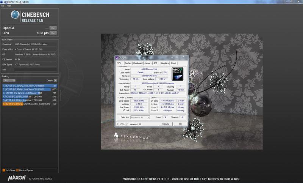Close the CPU-Z window
This screenshot has height=183, width=303.
(x=184, y=57)
